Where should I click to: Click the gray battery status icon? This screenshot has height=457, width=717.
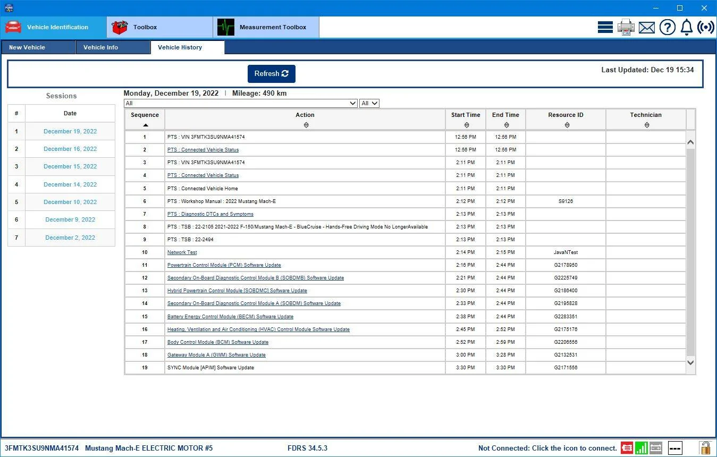[656, 448]
